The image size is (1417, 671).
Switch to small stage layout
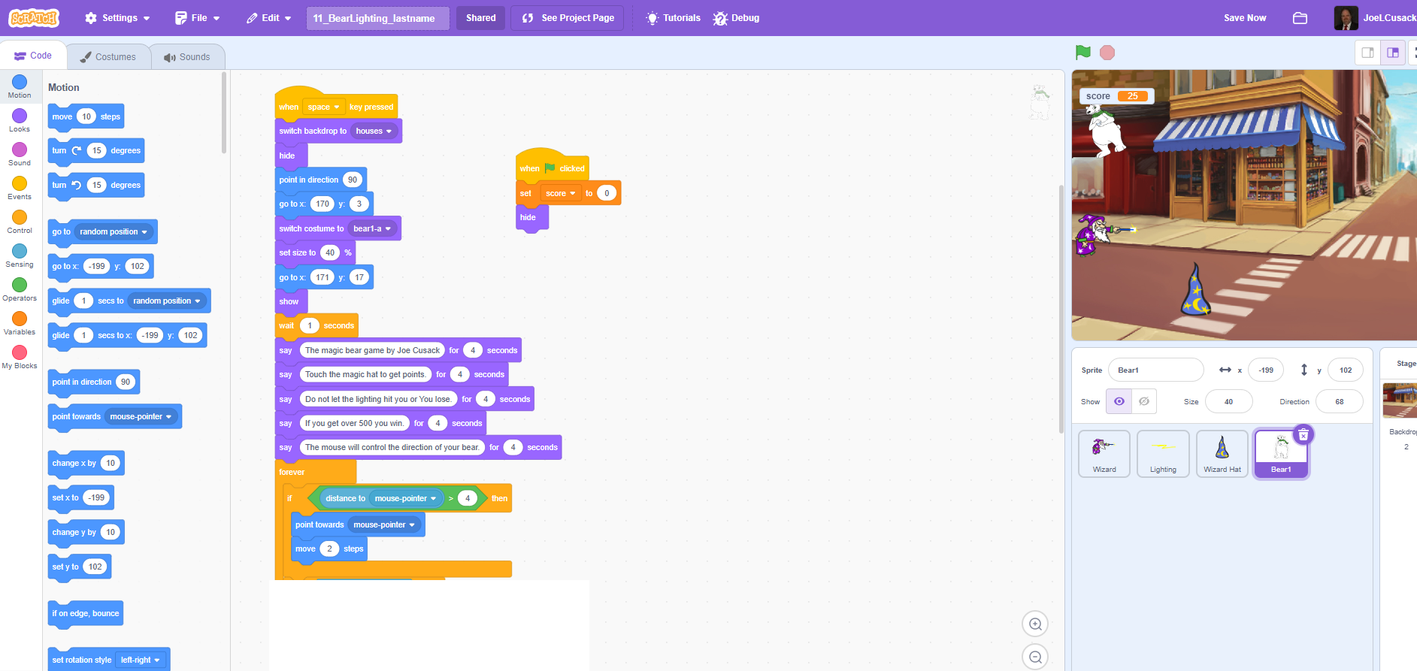click(1367, 53)
